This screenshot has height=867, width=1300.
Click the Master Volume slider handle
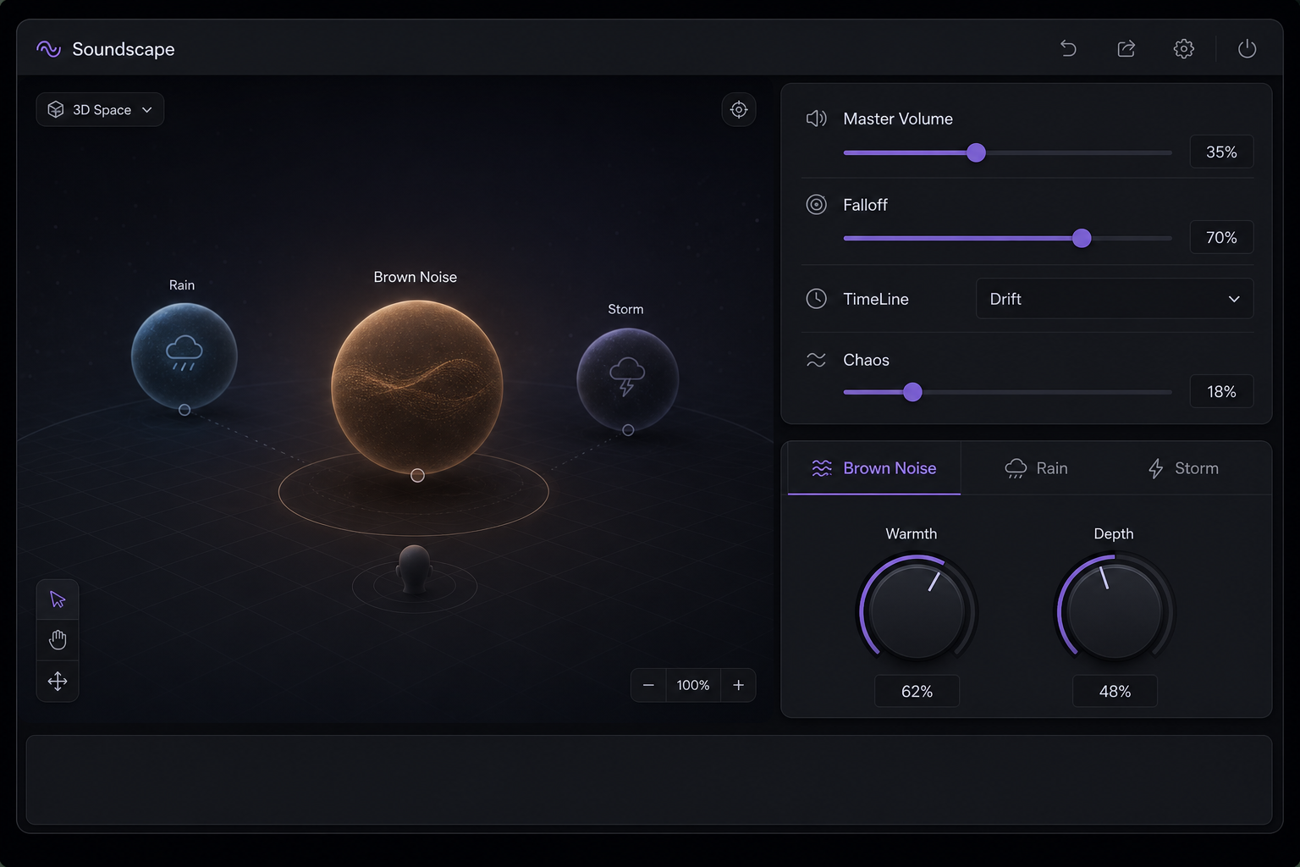(976, 152)
